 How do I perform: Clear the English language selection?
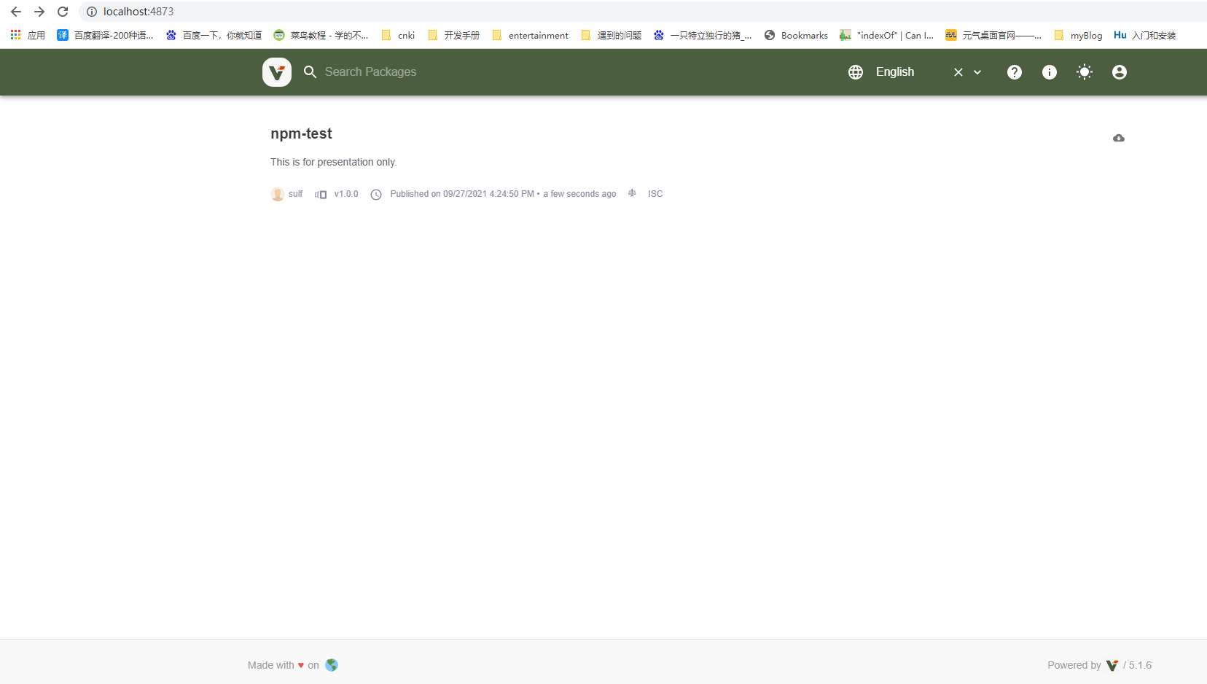958,72
